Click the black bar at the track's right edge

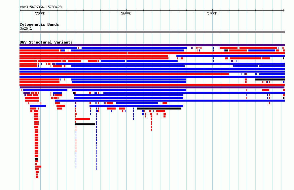(x=270, y=79)
